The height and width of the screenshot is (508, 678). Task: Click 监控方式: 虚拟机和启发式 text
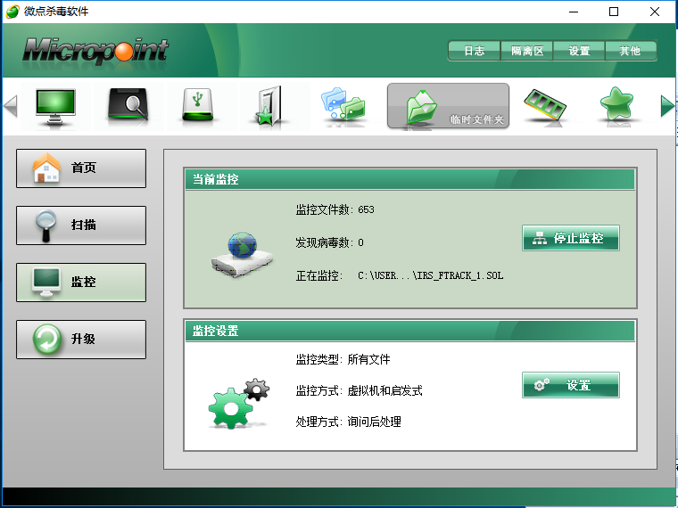point(359,391)
